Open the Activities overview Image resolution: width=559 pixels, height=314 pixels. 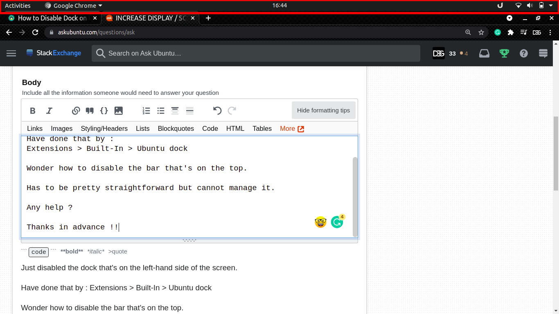18,6
